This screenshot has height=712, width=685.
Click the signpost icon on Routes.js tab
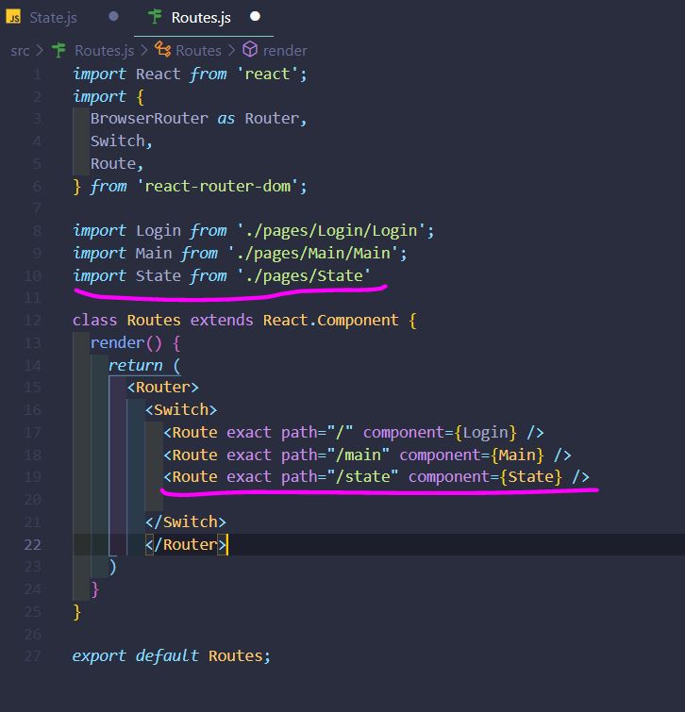(155, 17)
